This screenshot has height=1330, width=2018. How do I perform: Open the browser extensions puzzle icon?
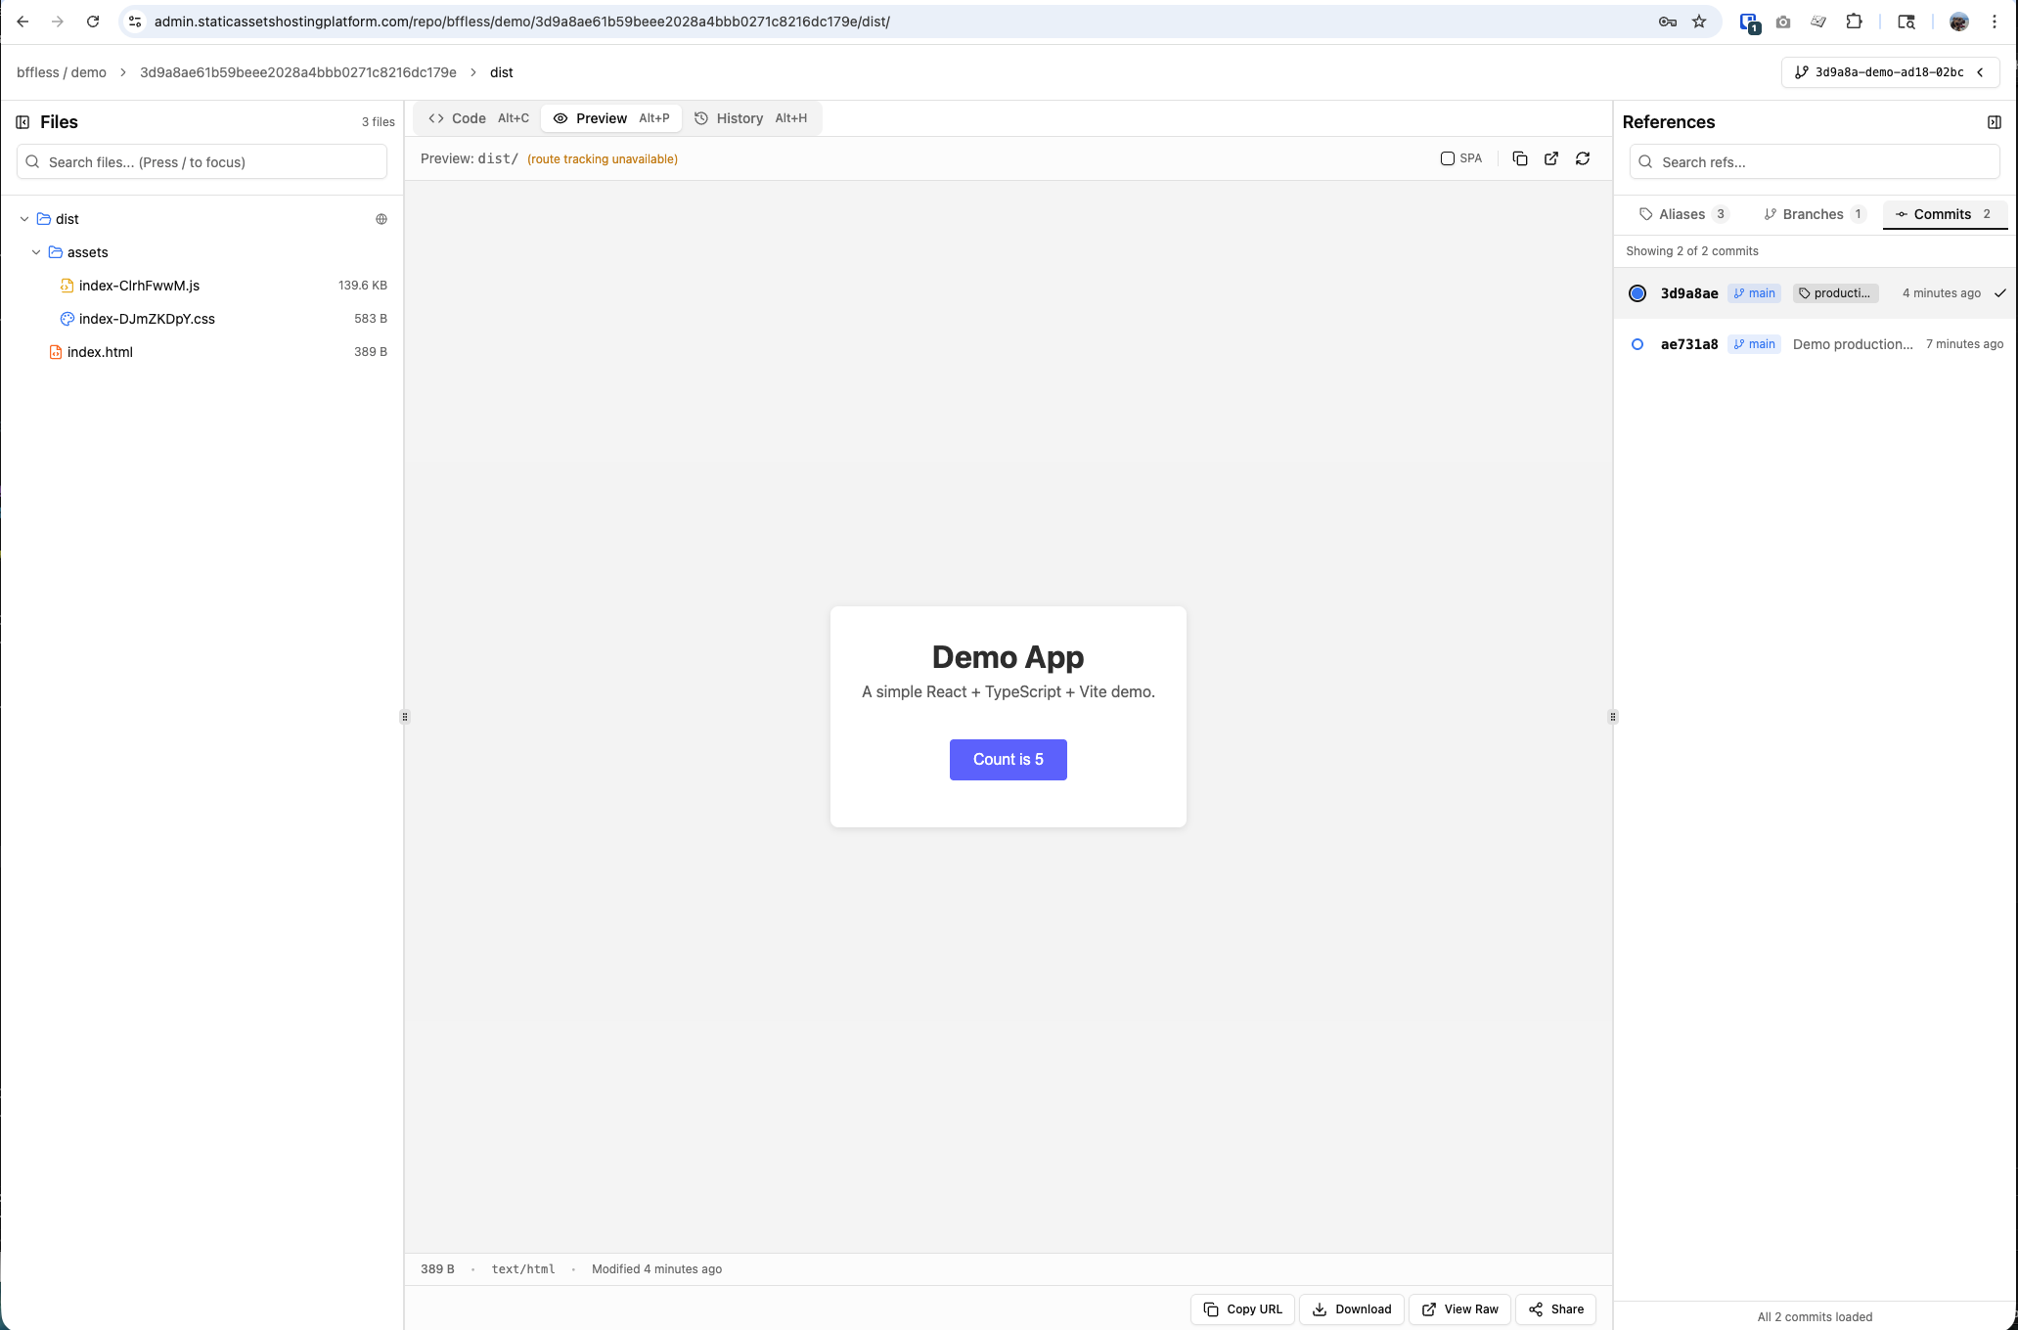1854,22
